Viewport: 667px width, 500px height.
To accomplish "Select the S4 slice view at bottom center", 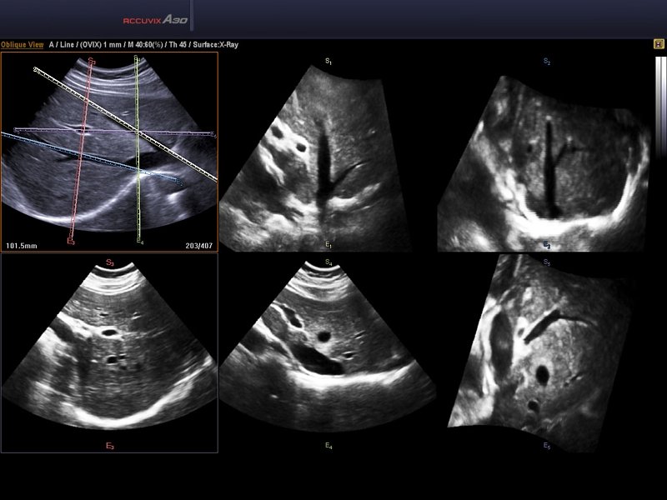I will tap(328, 350).
